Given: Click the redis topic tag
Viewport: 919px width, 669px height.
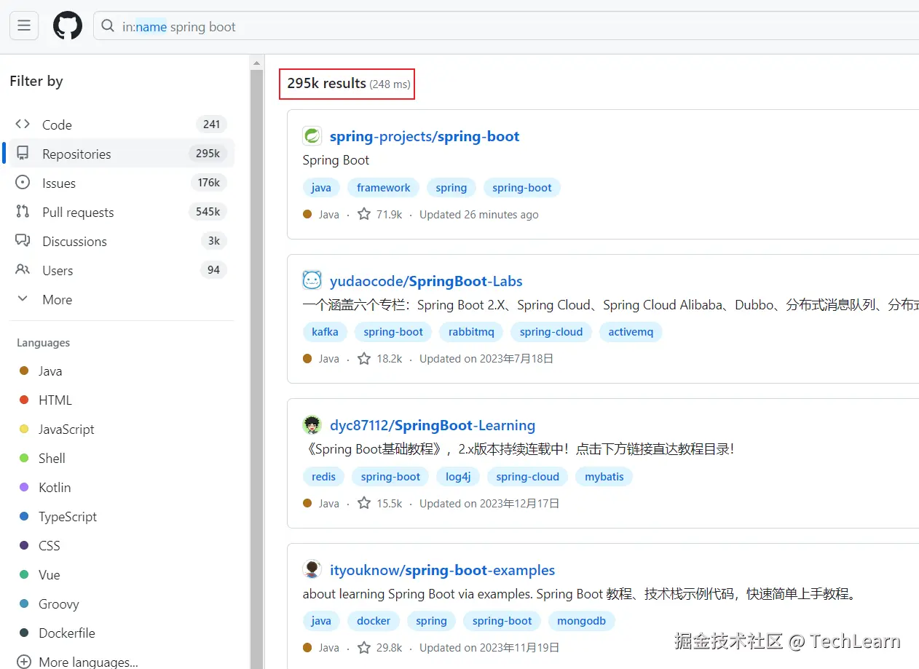Looking at the screenshot, I should click(323, 477).
